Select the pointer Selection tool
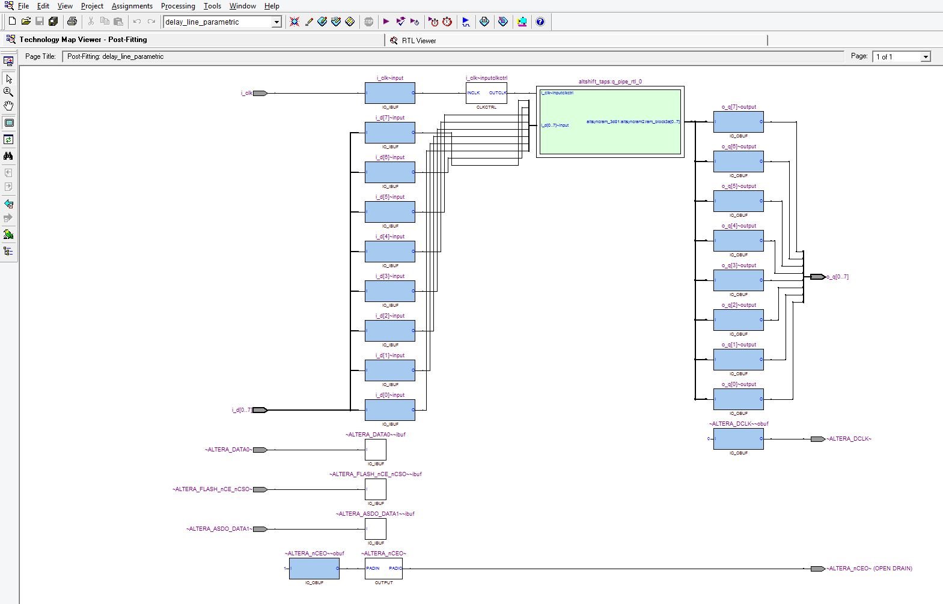This screenshot has width=943, height=604. point(8,79)
